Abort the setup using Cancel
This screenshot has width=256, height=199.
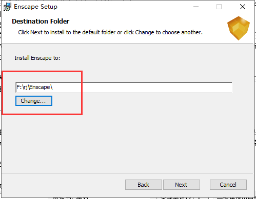click(228, 185)
